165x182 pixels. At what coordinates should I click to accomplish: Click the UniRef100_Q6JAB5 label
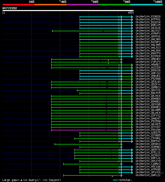pyautogui.click(x=148, y=110)
